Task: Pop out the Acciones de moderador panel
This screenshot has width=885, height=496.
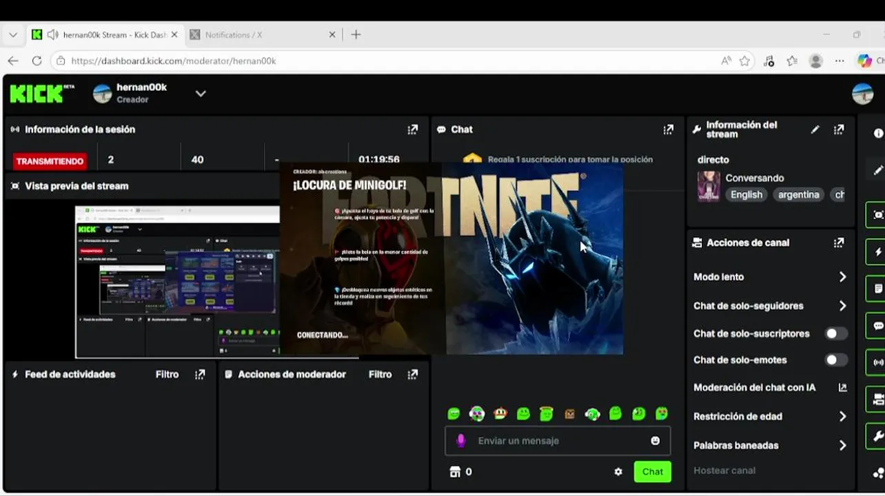Action: [412, 375]
